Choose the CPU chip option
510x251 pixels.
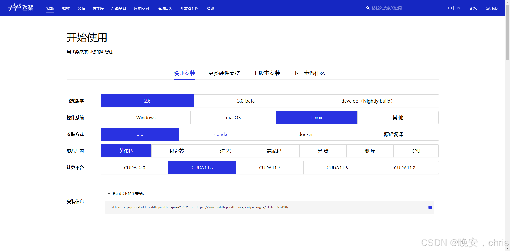pos(416,151)
